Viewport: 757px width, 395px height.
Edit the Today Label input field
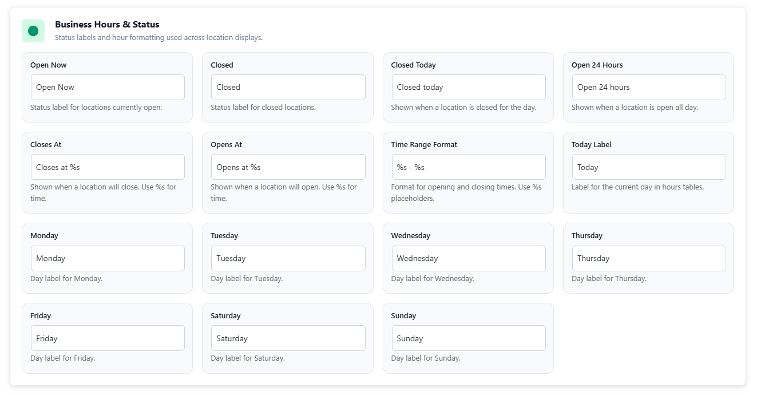coord(649,167)
